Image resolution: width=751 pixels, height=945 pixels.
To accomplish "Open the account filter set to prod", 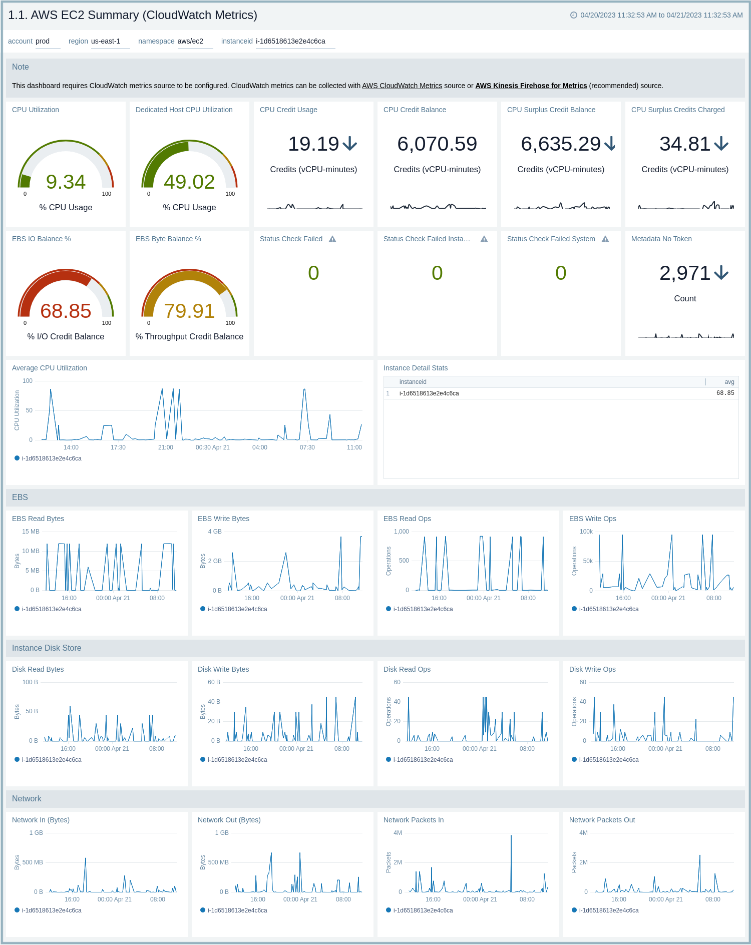I will pyautogui.click(x=47, y=42).
